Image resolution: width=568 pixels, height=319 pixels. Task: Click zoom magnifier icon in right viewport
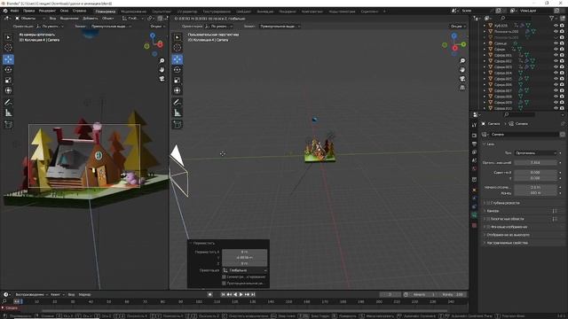tap(462, 61)
